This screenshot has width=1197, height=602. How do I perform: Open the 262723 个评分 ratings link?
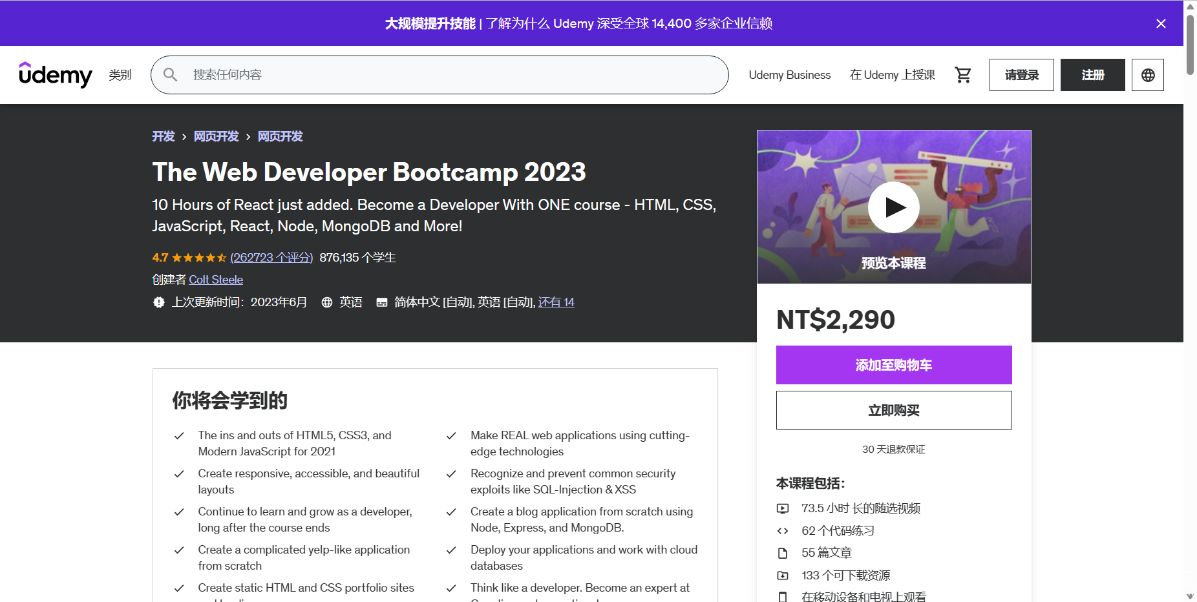[271, 258]
